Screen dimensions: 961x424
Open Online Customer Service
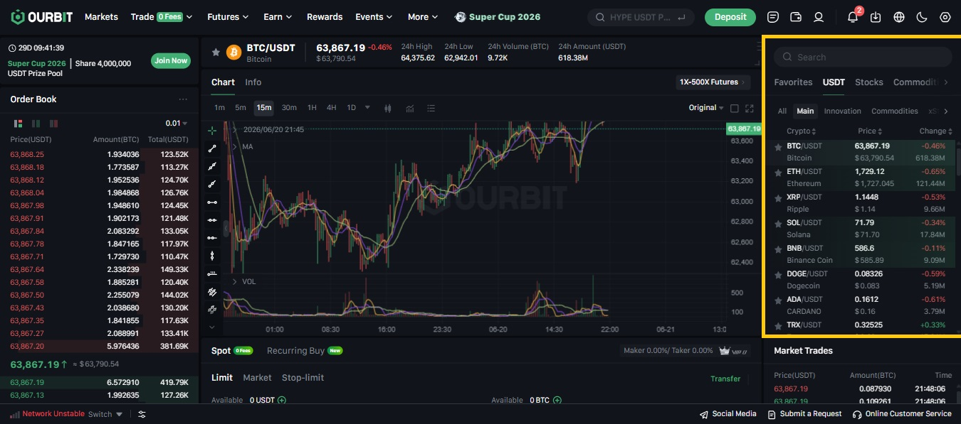[902, 414]
